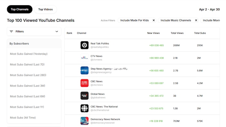The width and height of the screenshot is (226, 127).
Task: Click the @cbcthenational handle
Action: (x=100, y=110)
